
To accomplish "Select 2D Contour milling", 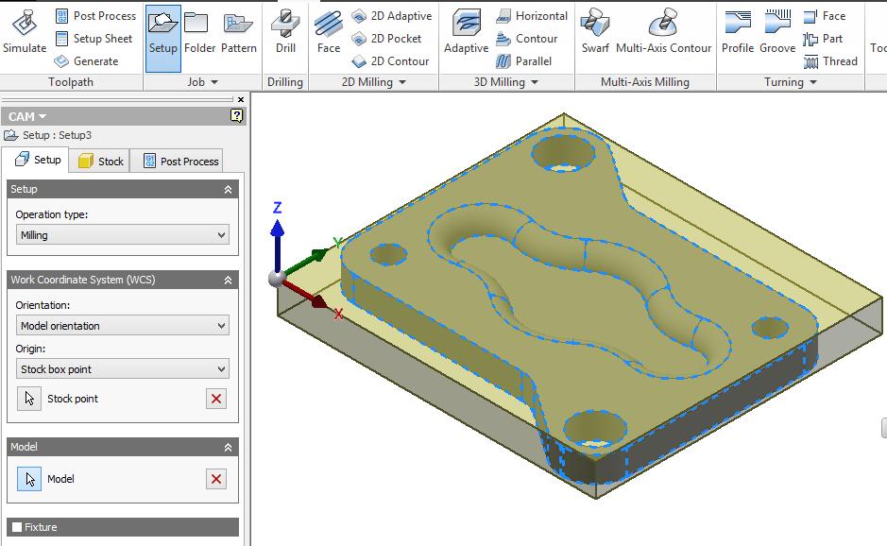I will pyautogui.click(x=390, y=61).
